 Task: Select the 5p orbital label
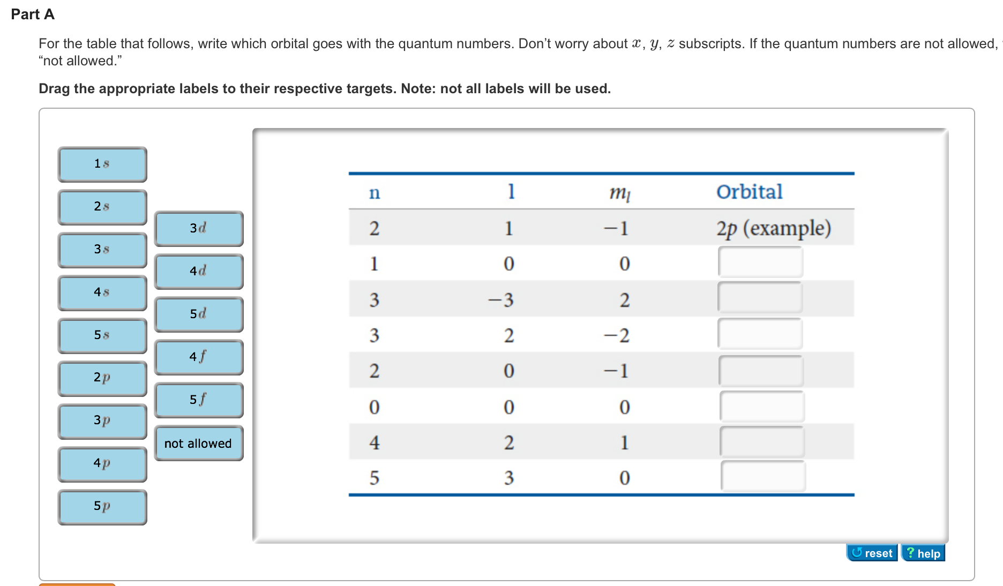click(x=102, y=507)
